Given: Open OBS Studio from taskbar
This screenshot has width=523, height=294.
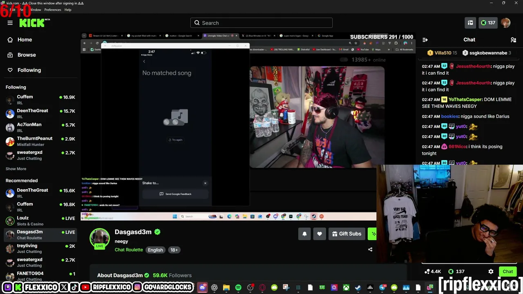Looking at the screenshot, I should tap(250, 287).
